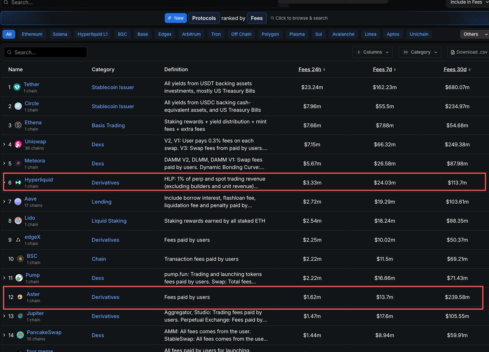Expand the Meteora row breakdown
The image size is (489, 352).
(4, 164)
